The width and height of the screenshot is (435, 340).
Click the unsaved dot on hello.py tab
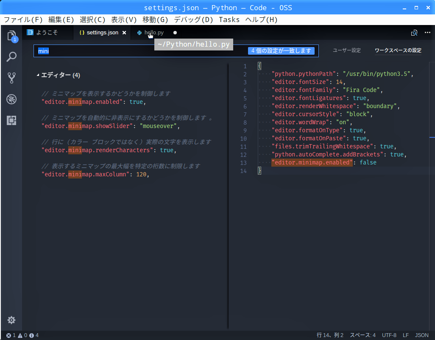coord(175,33)
